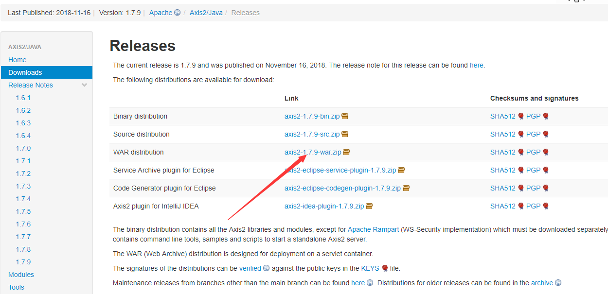Open the PGP signature for Source distribution

(x=534, y=134)
